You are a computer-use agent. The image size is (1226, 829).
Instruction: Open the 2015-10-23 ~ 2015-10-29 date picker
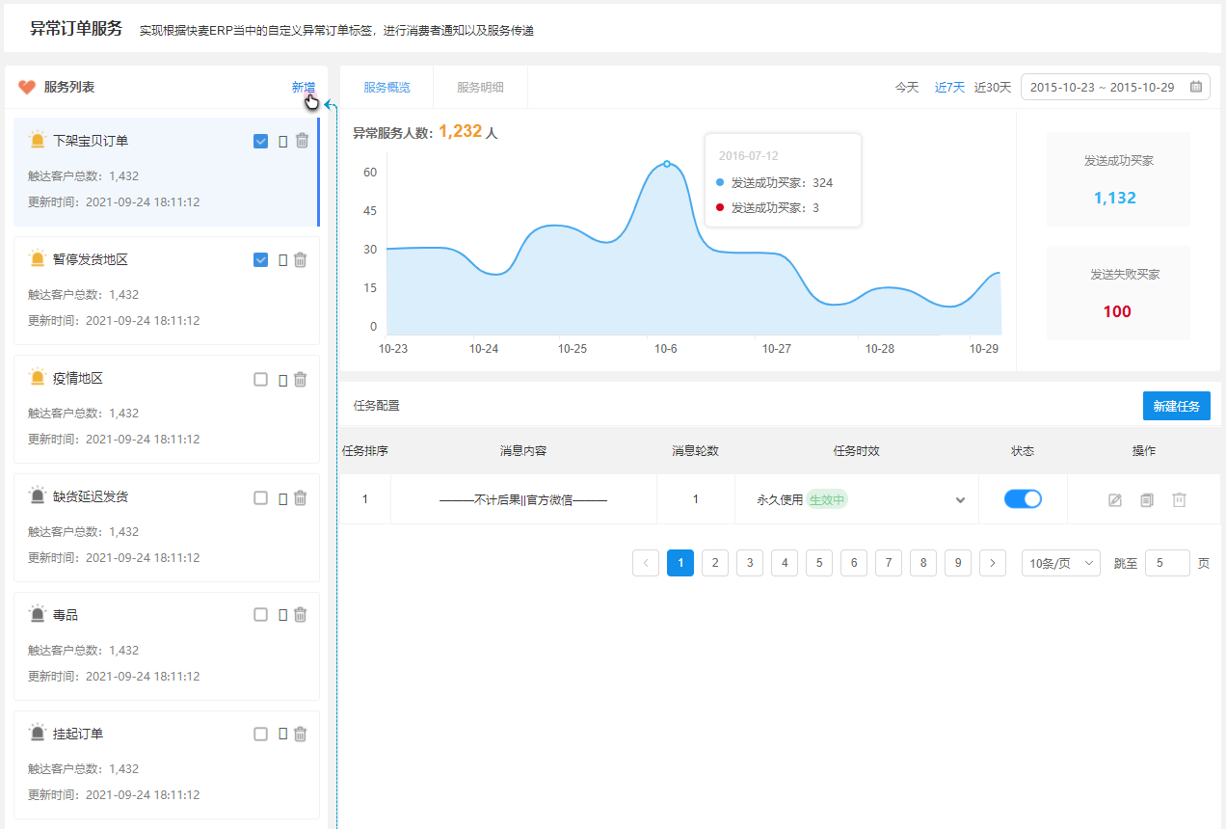(x=1115, y=87)
